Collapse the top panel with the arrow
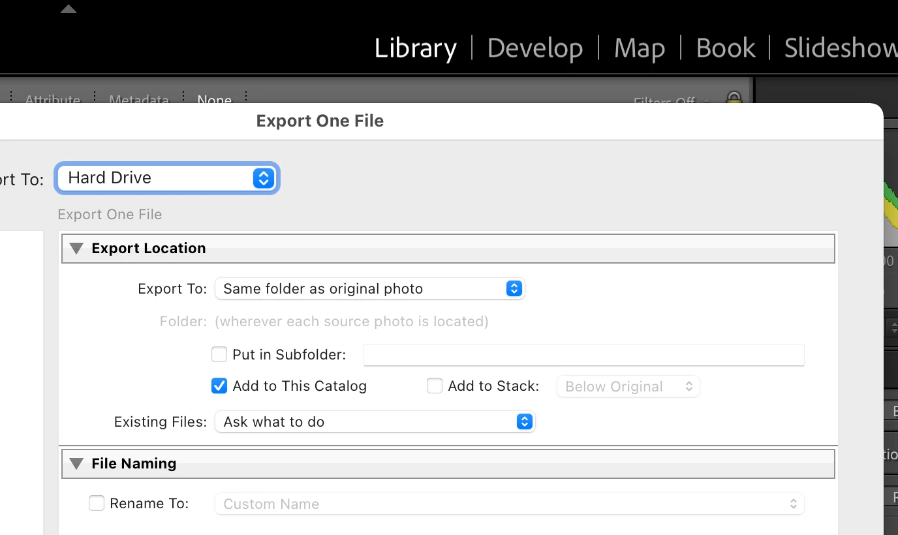 pos(69,9)
